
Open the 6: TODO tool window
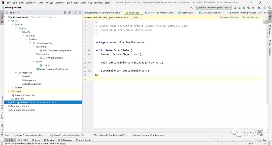(23, 140)
